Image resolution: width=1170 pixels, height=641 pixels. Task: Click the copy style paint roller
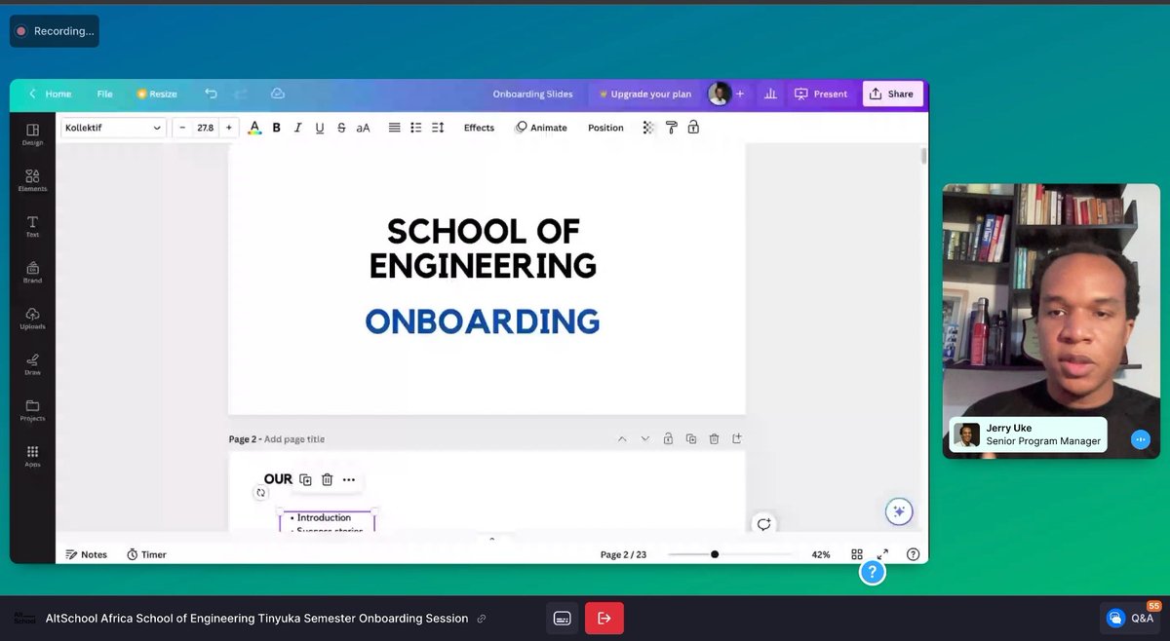[671, 128]
